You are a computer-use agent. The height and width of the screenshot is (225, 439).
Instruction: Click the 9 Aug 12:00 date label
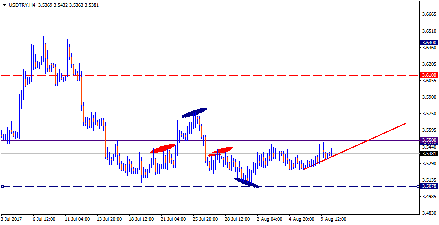pyautogui.click(x=333, y=219)
